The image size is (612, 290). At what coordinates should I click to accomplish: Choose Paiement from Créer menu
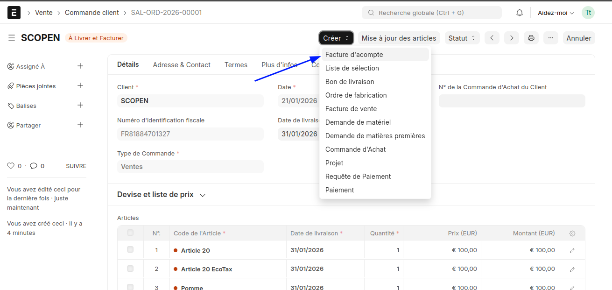point(375,190)
